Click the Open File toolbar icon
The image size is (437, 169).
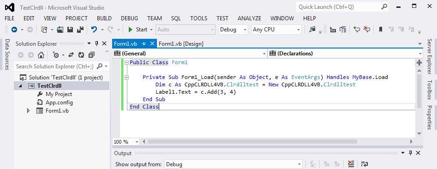pos(60,30)
